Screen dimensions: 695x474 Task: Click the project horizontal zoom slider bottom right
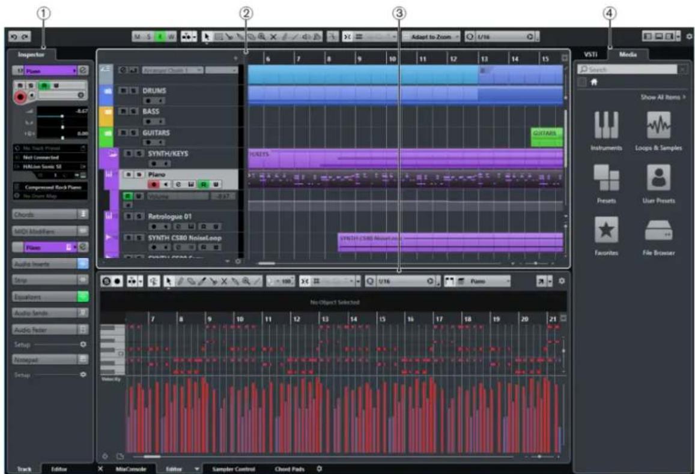tap(535, 263)
